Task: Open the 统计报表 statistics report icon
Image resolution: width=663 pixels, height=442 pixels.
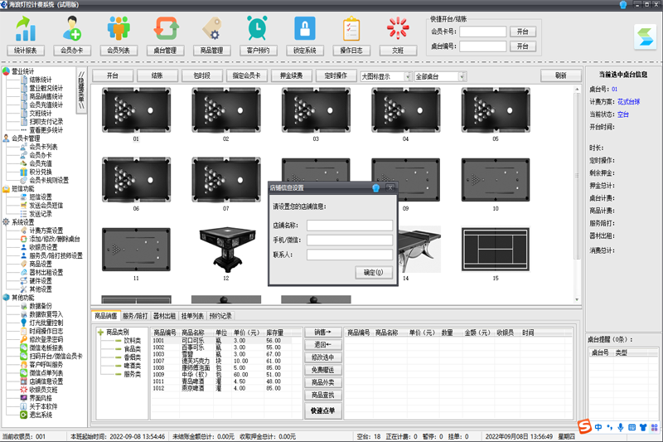Action: point(26,31)
